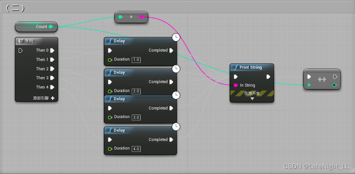
Task: Click the Then 0 execution pin
Action: (x=52, y=50)
